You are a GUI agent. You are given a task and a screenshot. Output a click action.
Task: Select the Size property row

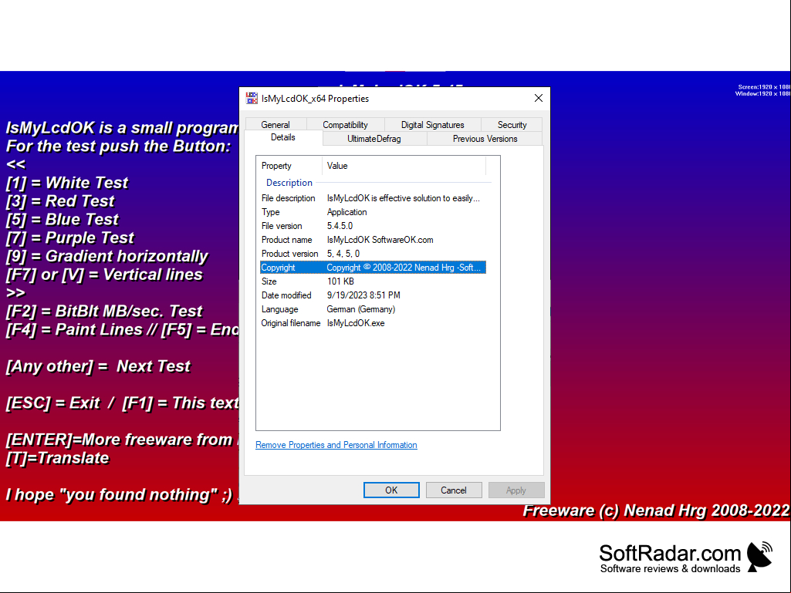pos(373,281)
